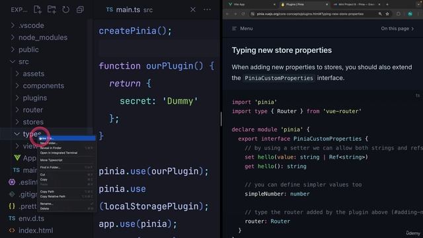Expand the .vscode folder
Screen dimensions: 423x238
tap(13, 25)
